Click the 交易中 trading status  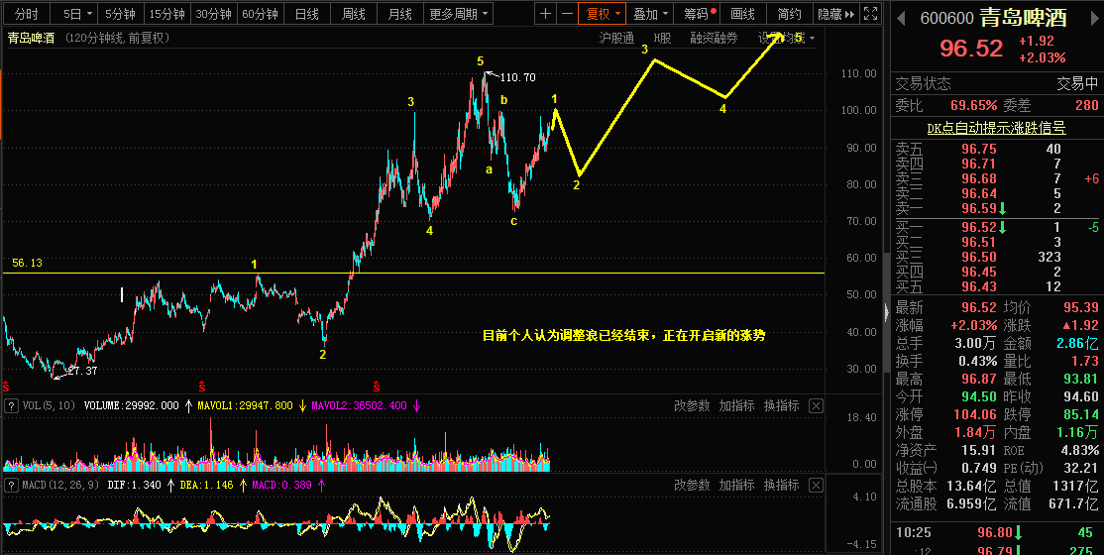(x=1077, y=84)
